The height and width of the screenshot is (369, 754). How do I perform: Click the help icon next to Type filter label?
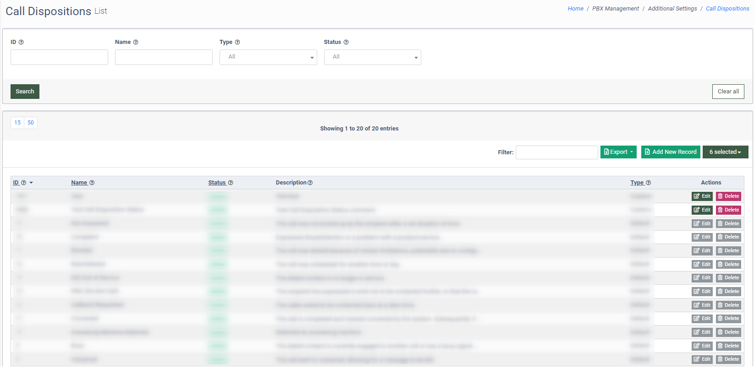pyautogui.click(x=237, y=42)
